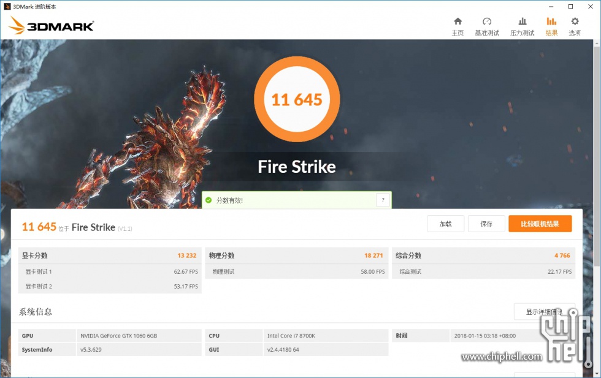Click the CPU label cell

pos(234,336)
